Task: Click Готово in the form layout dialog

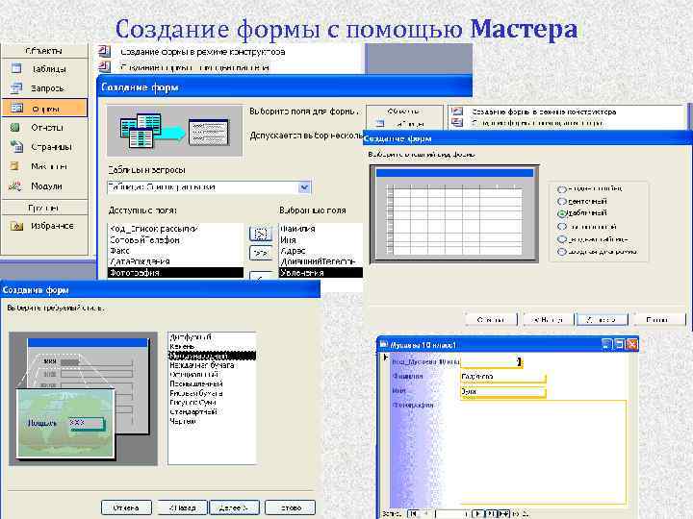Action: pyautogui.click(x=658, y=319)
